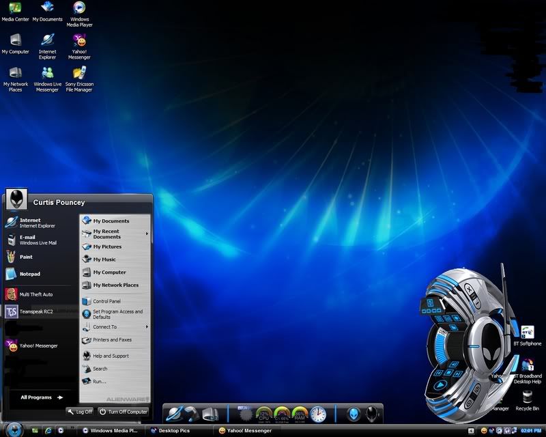Viewport: 546px width, 437px height.
Task: Click the dock paint bucket icon
Action: tap(192, 414)
